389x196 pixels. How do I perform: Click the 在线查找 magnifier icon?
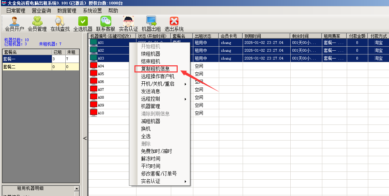[x=60, y=21]
